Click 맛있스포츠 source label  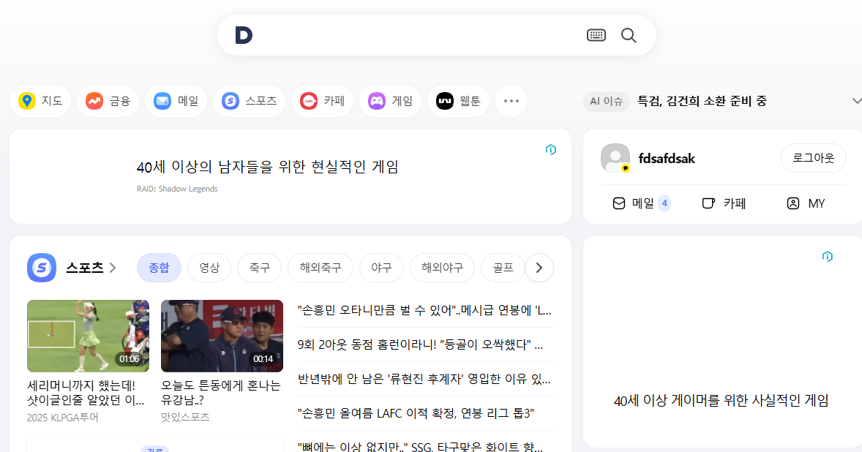(x=185, y=418)
